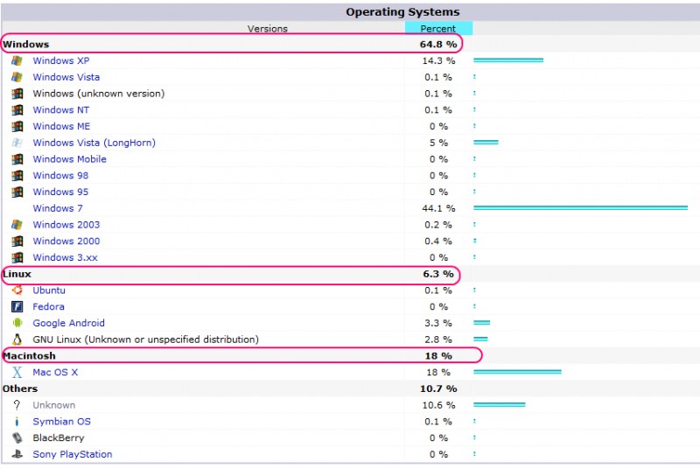
Task: Click the Fedora logo icon
Action: tap(17, 307)
